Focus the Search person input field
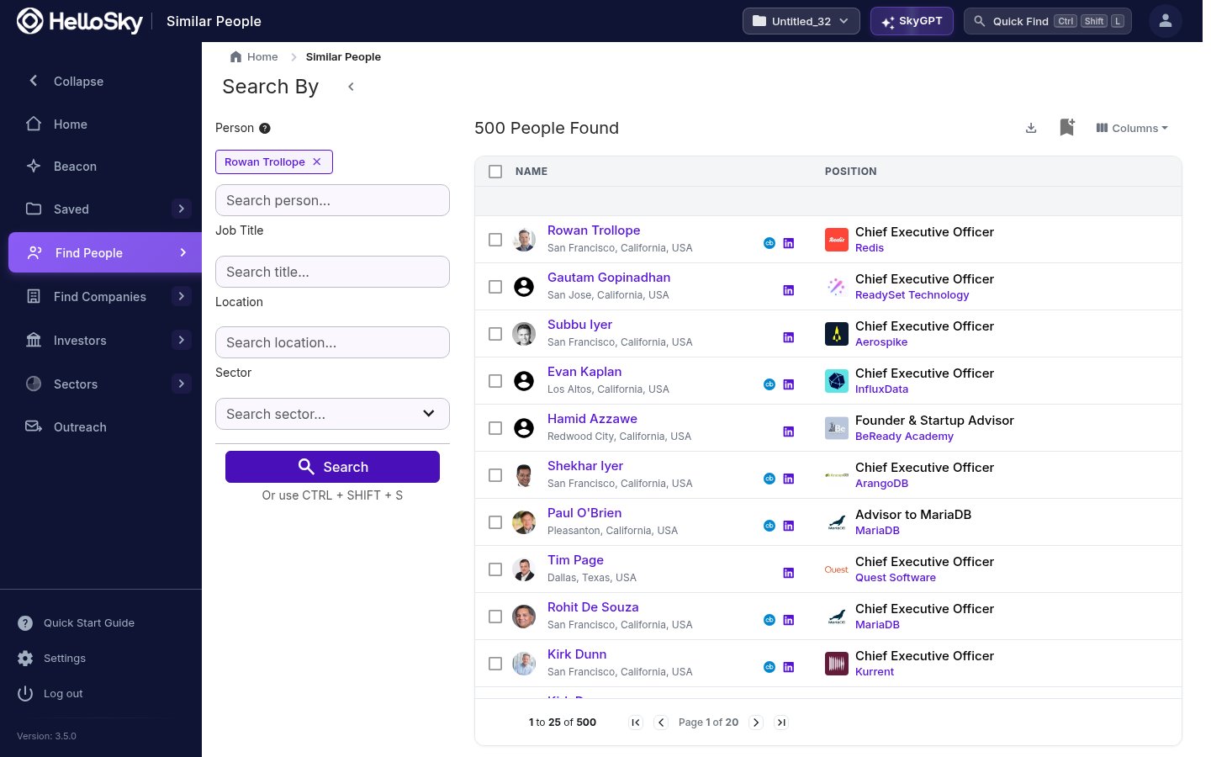 [x=332, y=200]
